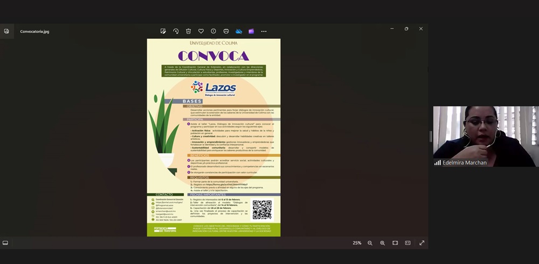Toggle the filmstrip icon at bottom left
The width and height of the screenshot is (539, 264).
point(5,243)
